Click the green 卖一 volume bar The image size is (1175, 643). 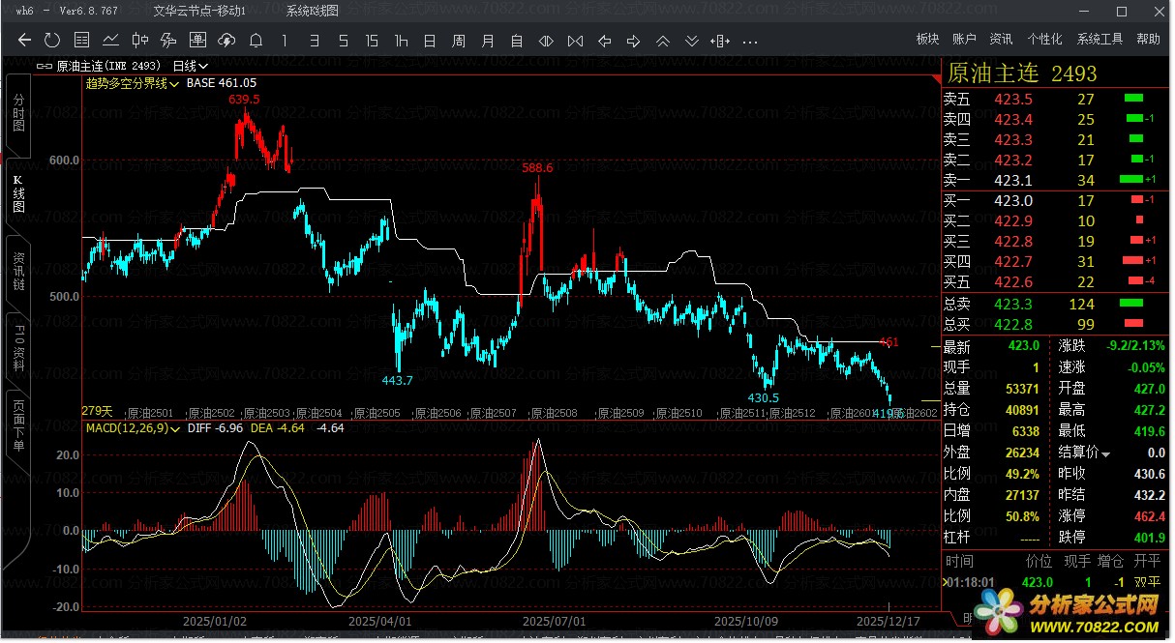(x=1130, y=180)
